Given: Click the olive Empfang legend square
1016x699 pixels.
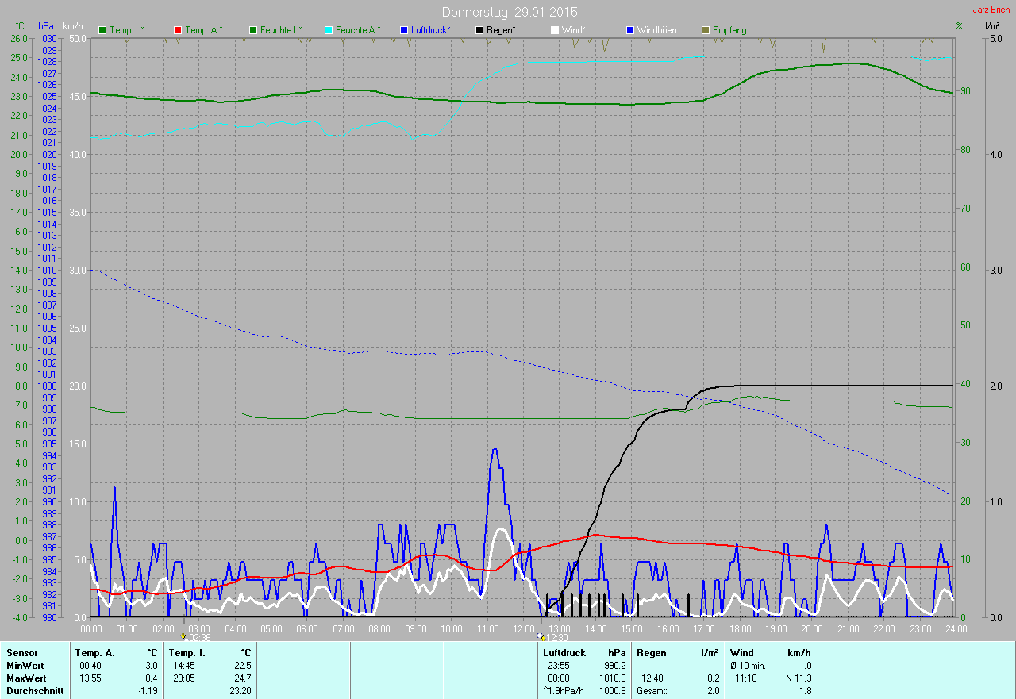Looking at the screenshot, I should [x=706, y=30].
